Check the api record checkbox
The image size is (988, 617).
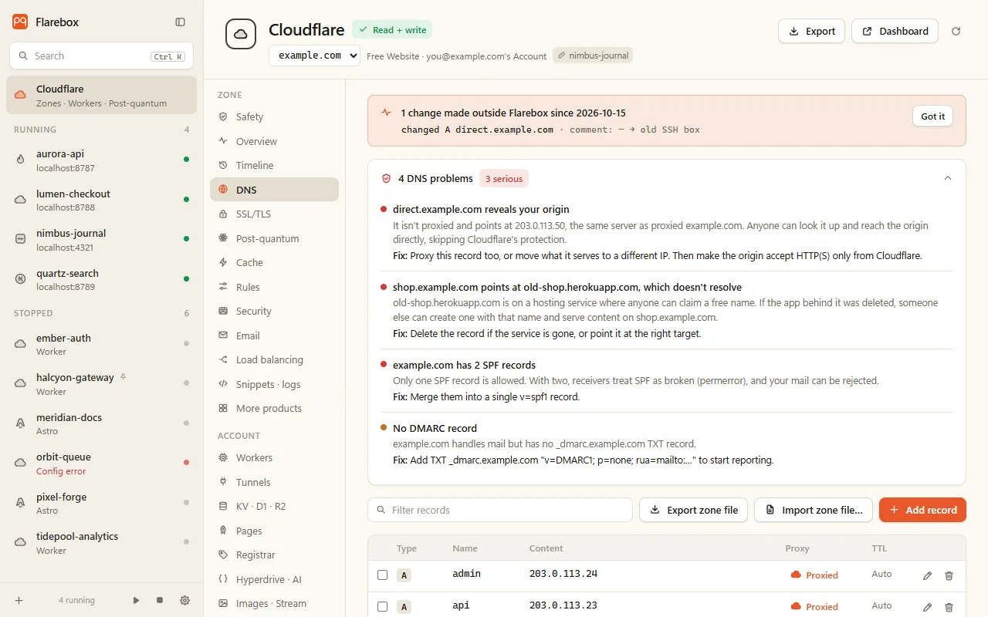pos(382,607)
